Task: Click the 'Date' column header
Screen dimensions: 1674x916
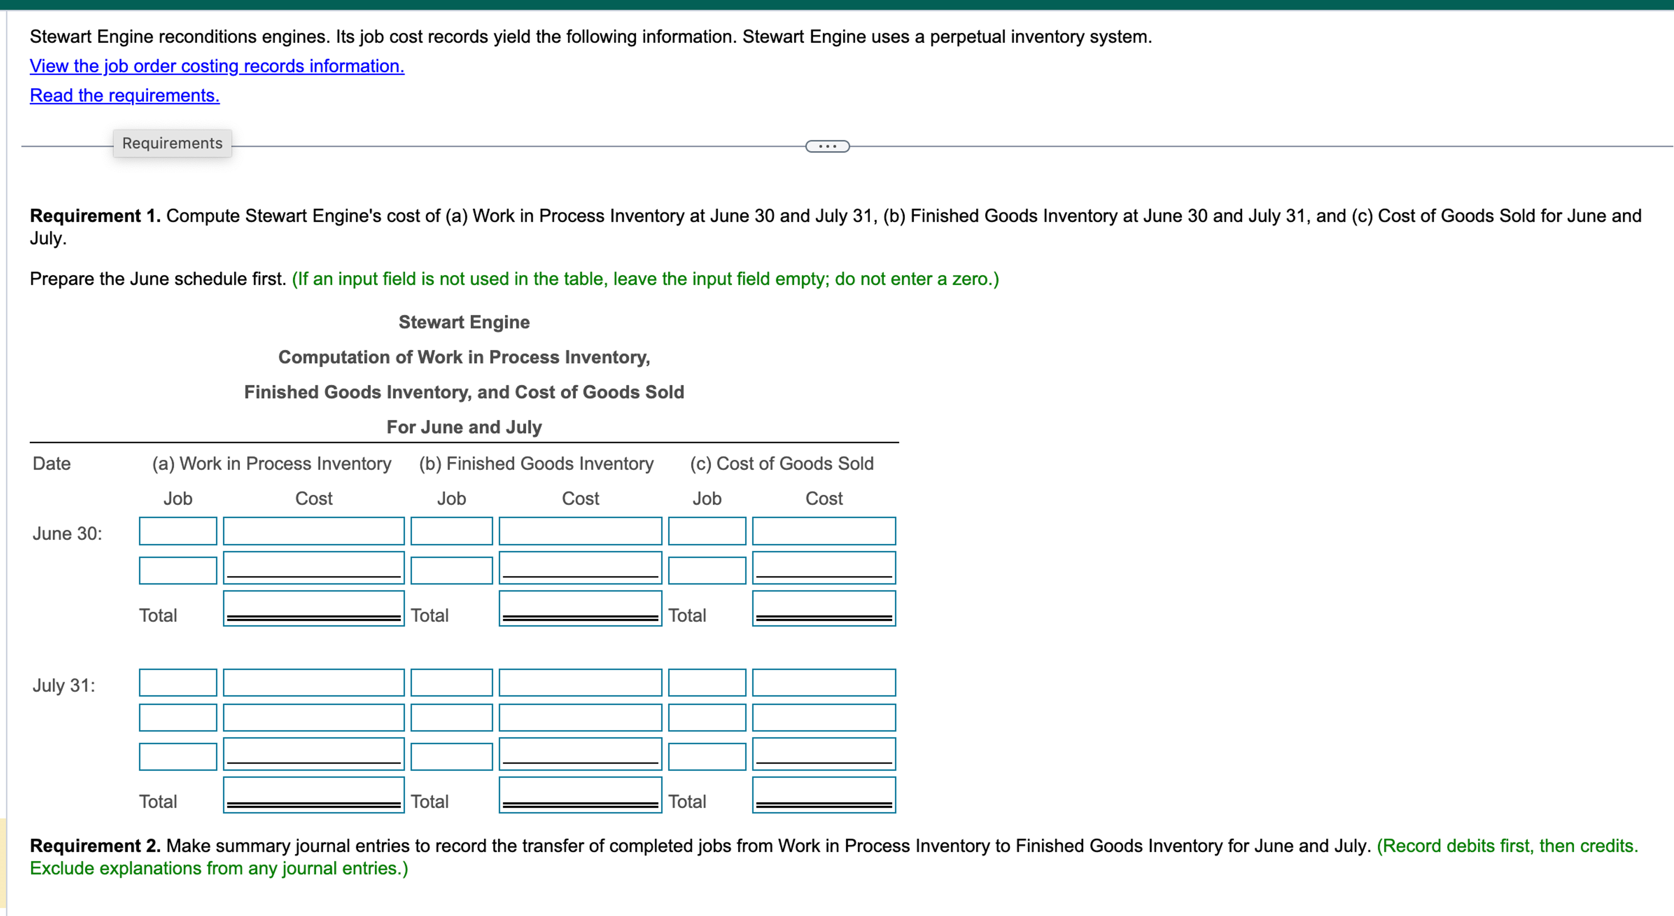Action: 52,463
